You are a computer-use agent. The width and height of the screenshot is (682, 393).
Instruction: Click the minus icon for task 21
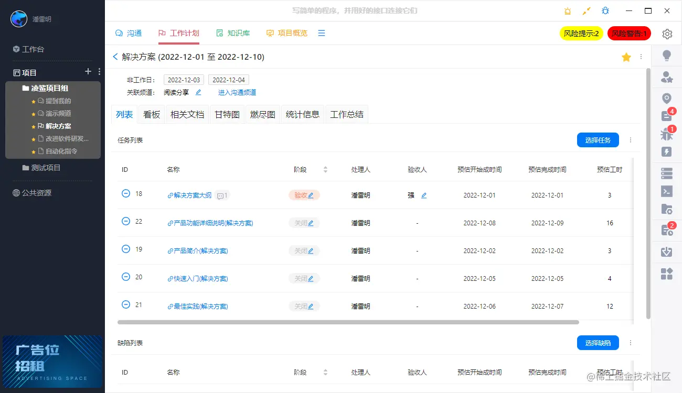(126, 304)
